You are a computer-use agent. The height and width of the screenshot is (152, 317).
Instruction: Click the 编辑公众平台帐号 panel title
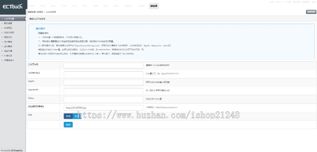click(37, 19)
